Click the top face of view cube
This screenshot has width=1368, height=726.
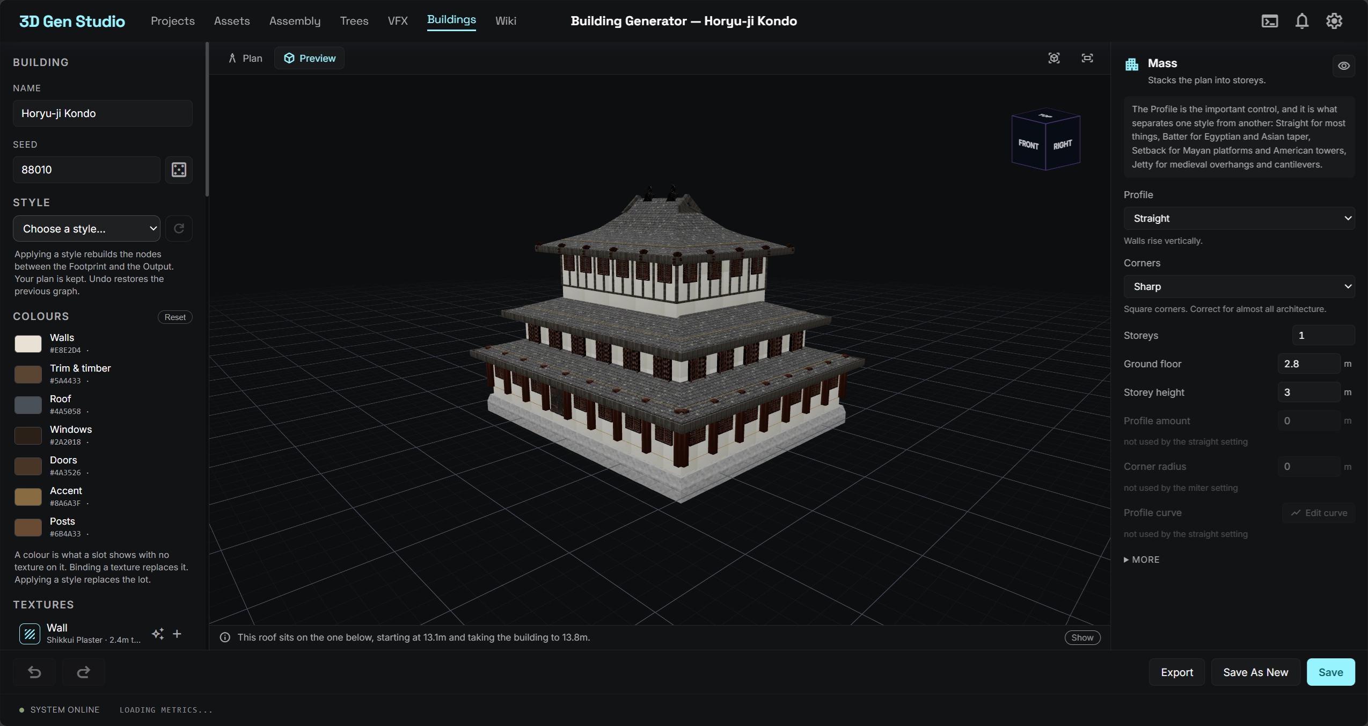pos(1045,115)
